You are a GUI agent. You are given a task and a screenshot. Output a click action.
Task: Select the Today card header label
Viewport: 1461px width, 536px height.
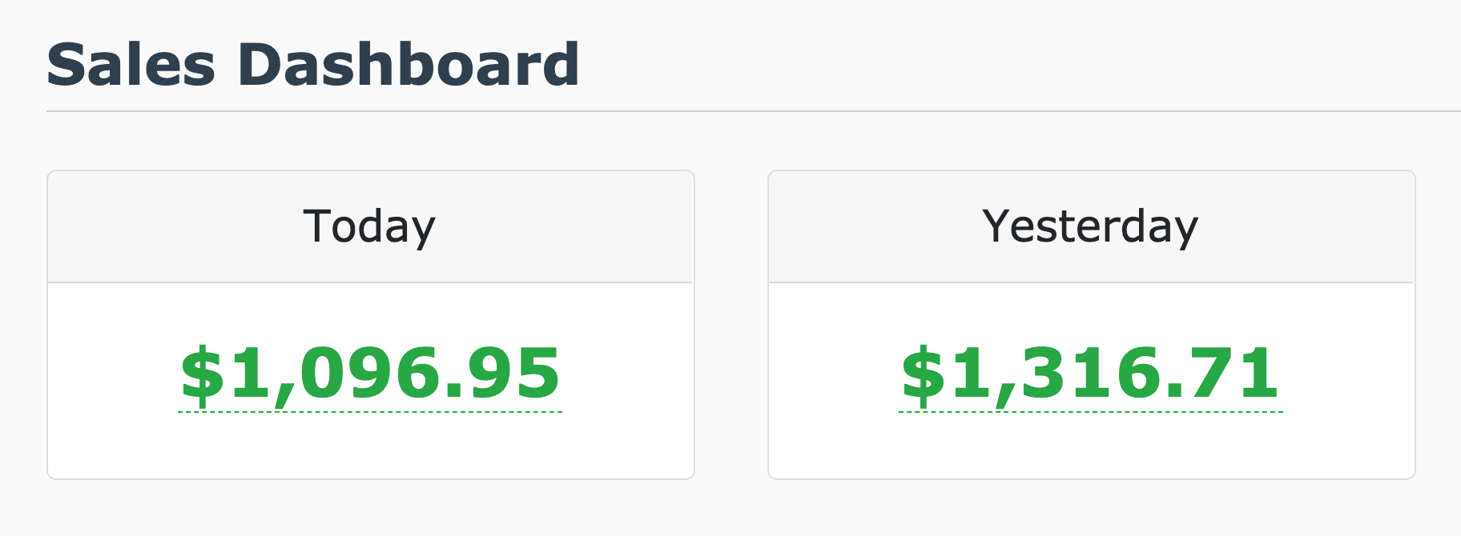369,226
